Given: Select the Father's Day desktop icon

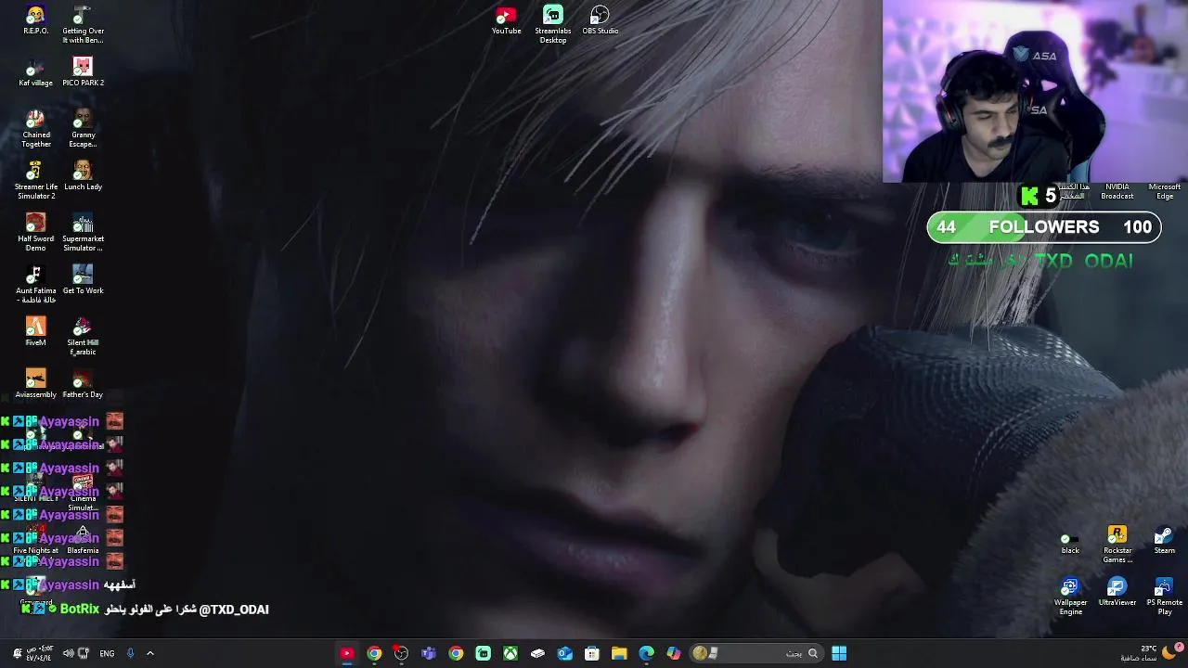Looking at the screenshot, I should 83,384.
